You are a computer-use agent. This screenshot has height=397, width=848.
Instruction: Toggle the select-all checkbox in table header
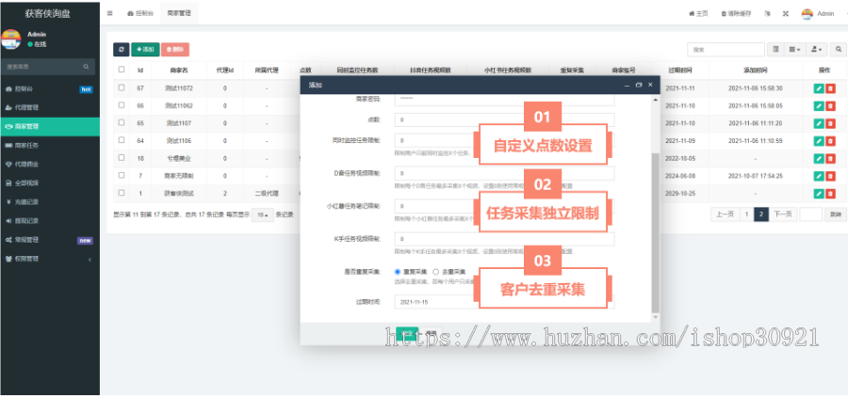[x=122, y=69]
